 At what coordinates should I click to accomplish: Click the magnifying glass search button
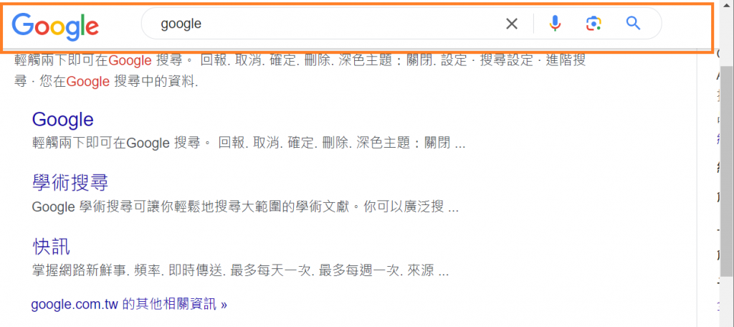point(633,23)
